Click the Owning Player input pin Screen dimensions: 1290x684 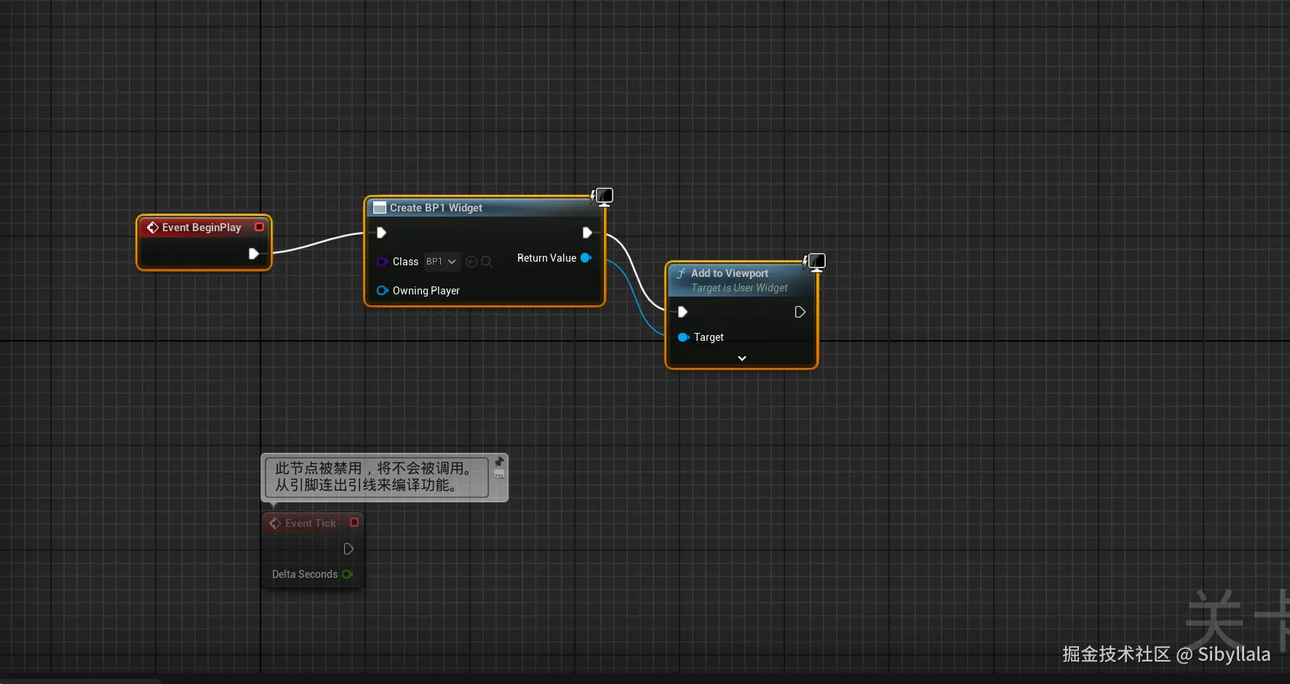(382, 291)
